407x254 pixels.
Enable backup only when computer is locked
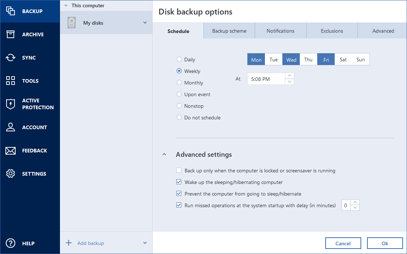(179, 171)
